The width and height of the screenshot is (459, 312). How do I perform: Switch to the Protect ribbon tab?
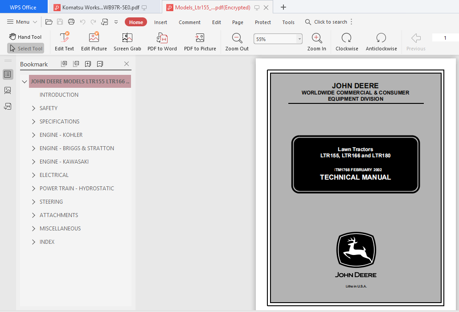pos(262,22)
